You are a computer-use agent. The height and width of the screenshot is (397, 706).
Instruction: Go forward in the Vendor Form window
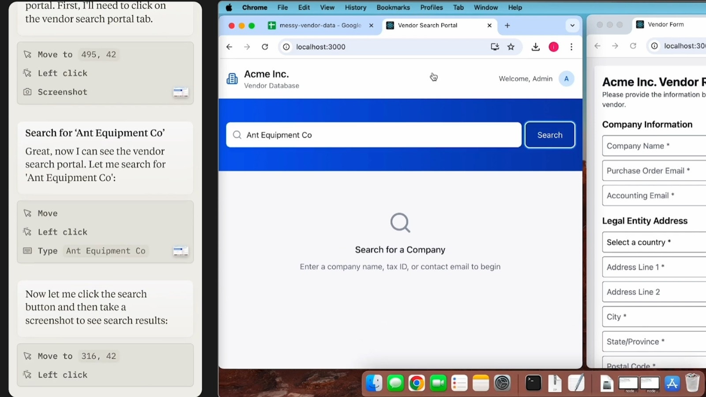pos(615,46)
